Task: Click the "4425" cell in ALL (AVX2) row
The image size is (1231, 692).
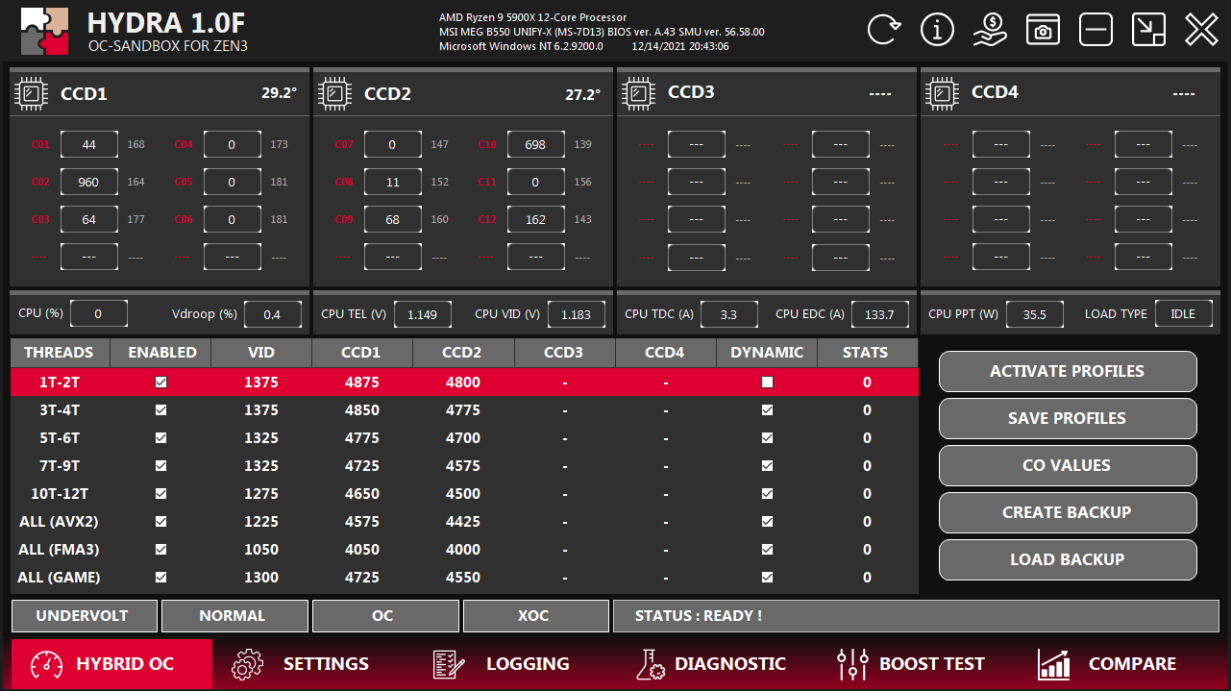Action: pos(463,522)
